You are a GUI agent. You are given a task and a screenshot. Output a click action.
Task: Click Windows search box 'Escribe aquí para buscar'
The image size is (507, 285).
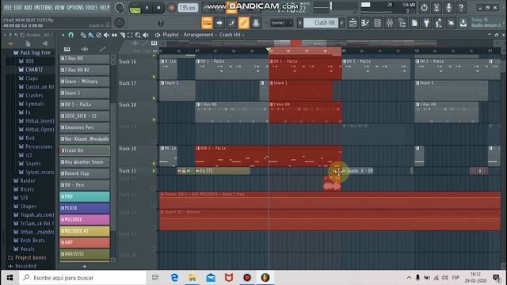coord(82,278)
